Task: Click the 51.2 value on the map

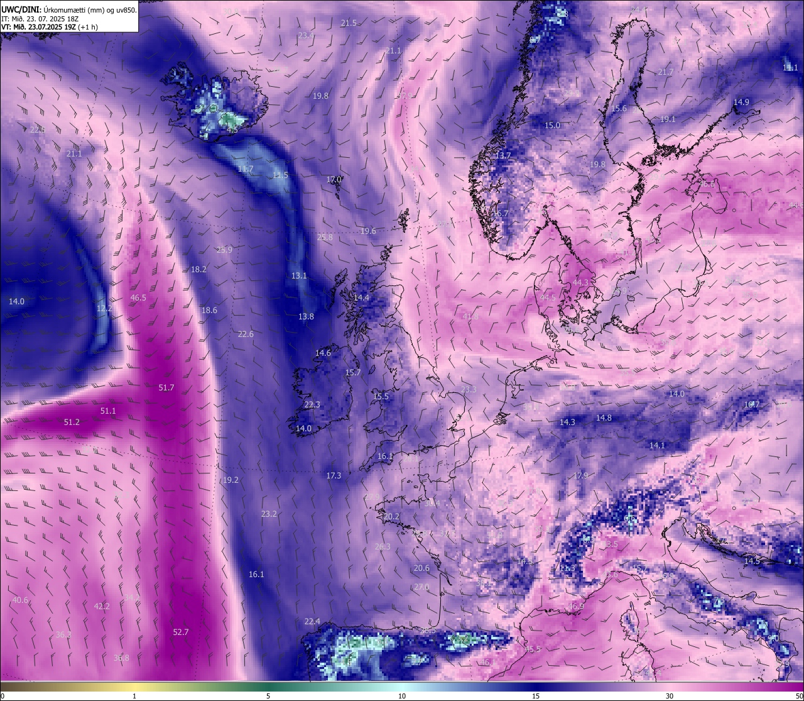Action: click(72, 422)
